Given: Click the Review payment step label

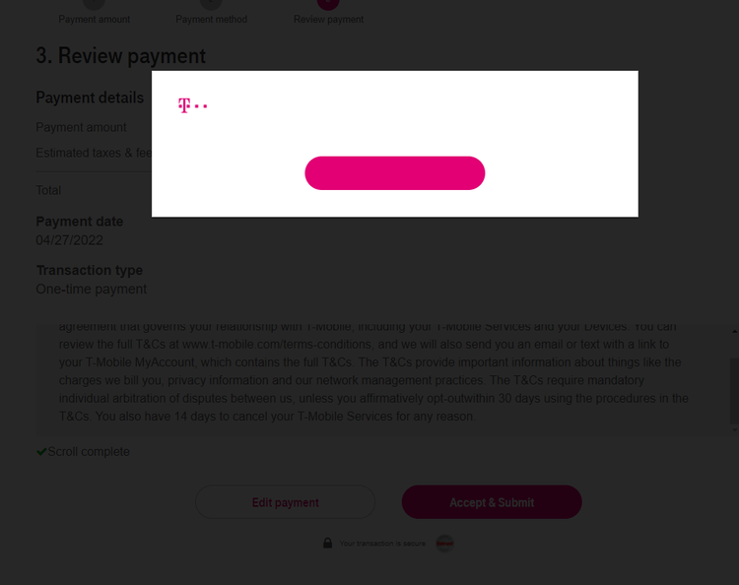Looking at the screenshot, I should click(x=328, y=20).
